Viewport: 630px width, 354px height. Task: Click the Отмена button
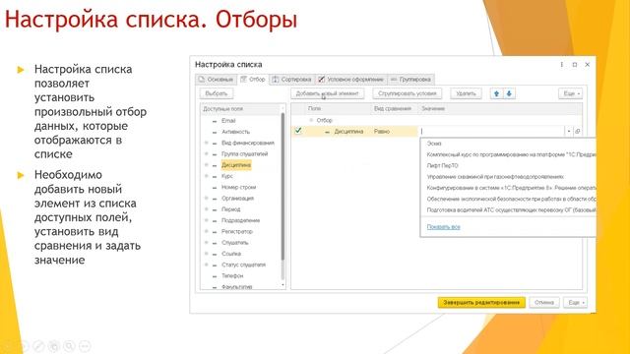(544, 302)
